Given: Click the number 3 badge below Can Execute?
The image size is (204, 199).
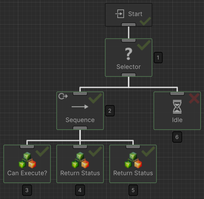Looking at the screenshot, I should tap(27, 190).
